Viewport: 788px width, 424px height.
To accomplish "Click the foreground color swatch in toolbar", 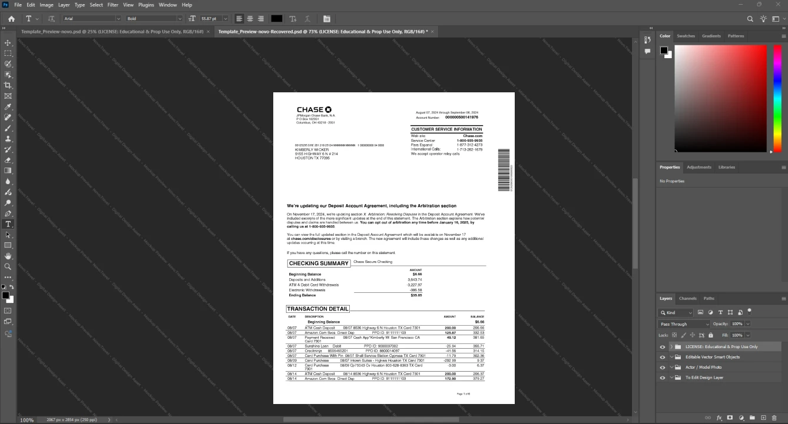I will (5, 295).
